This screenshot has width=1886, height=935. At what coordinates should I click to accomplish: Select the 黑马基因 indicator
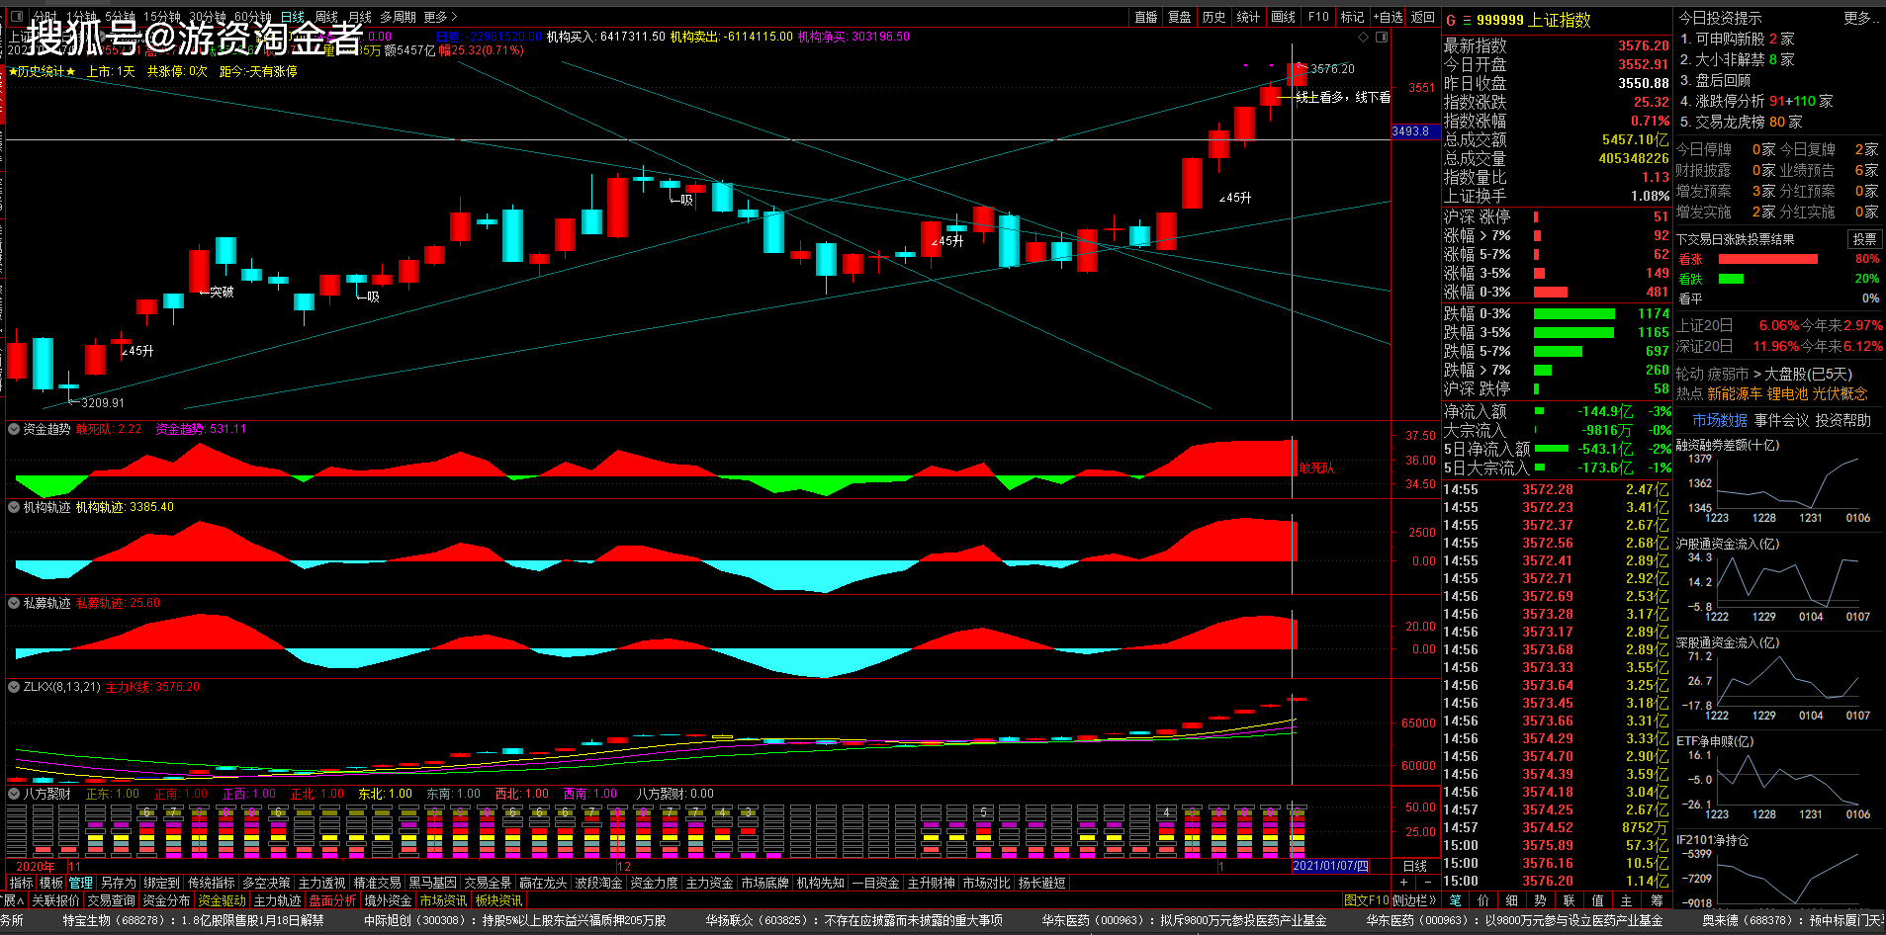coord(432,883)
